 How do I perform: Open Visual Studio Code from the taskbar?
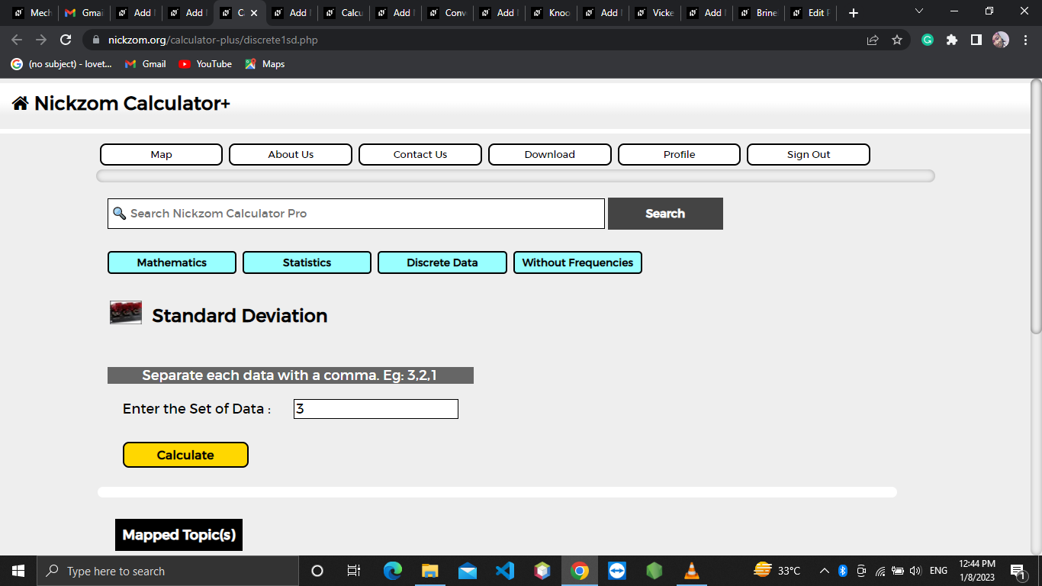(504, 571)
